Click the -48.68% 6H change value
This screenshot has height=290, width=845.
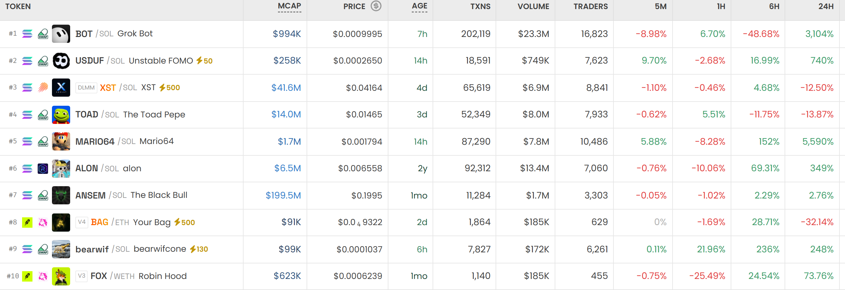pos(761,34)
